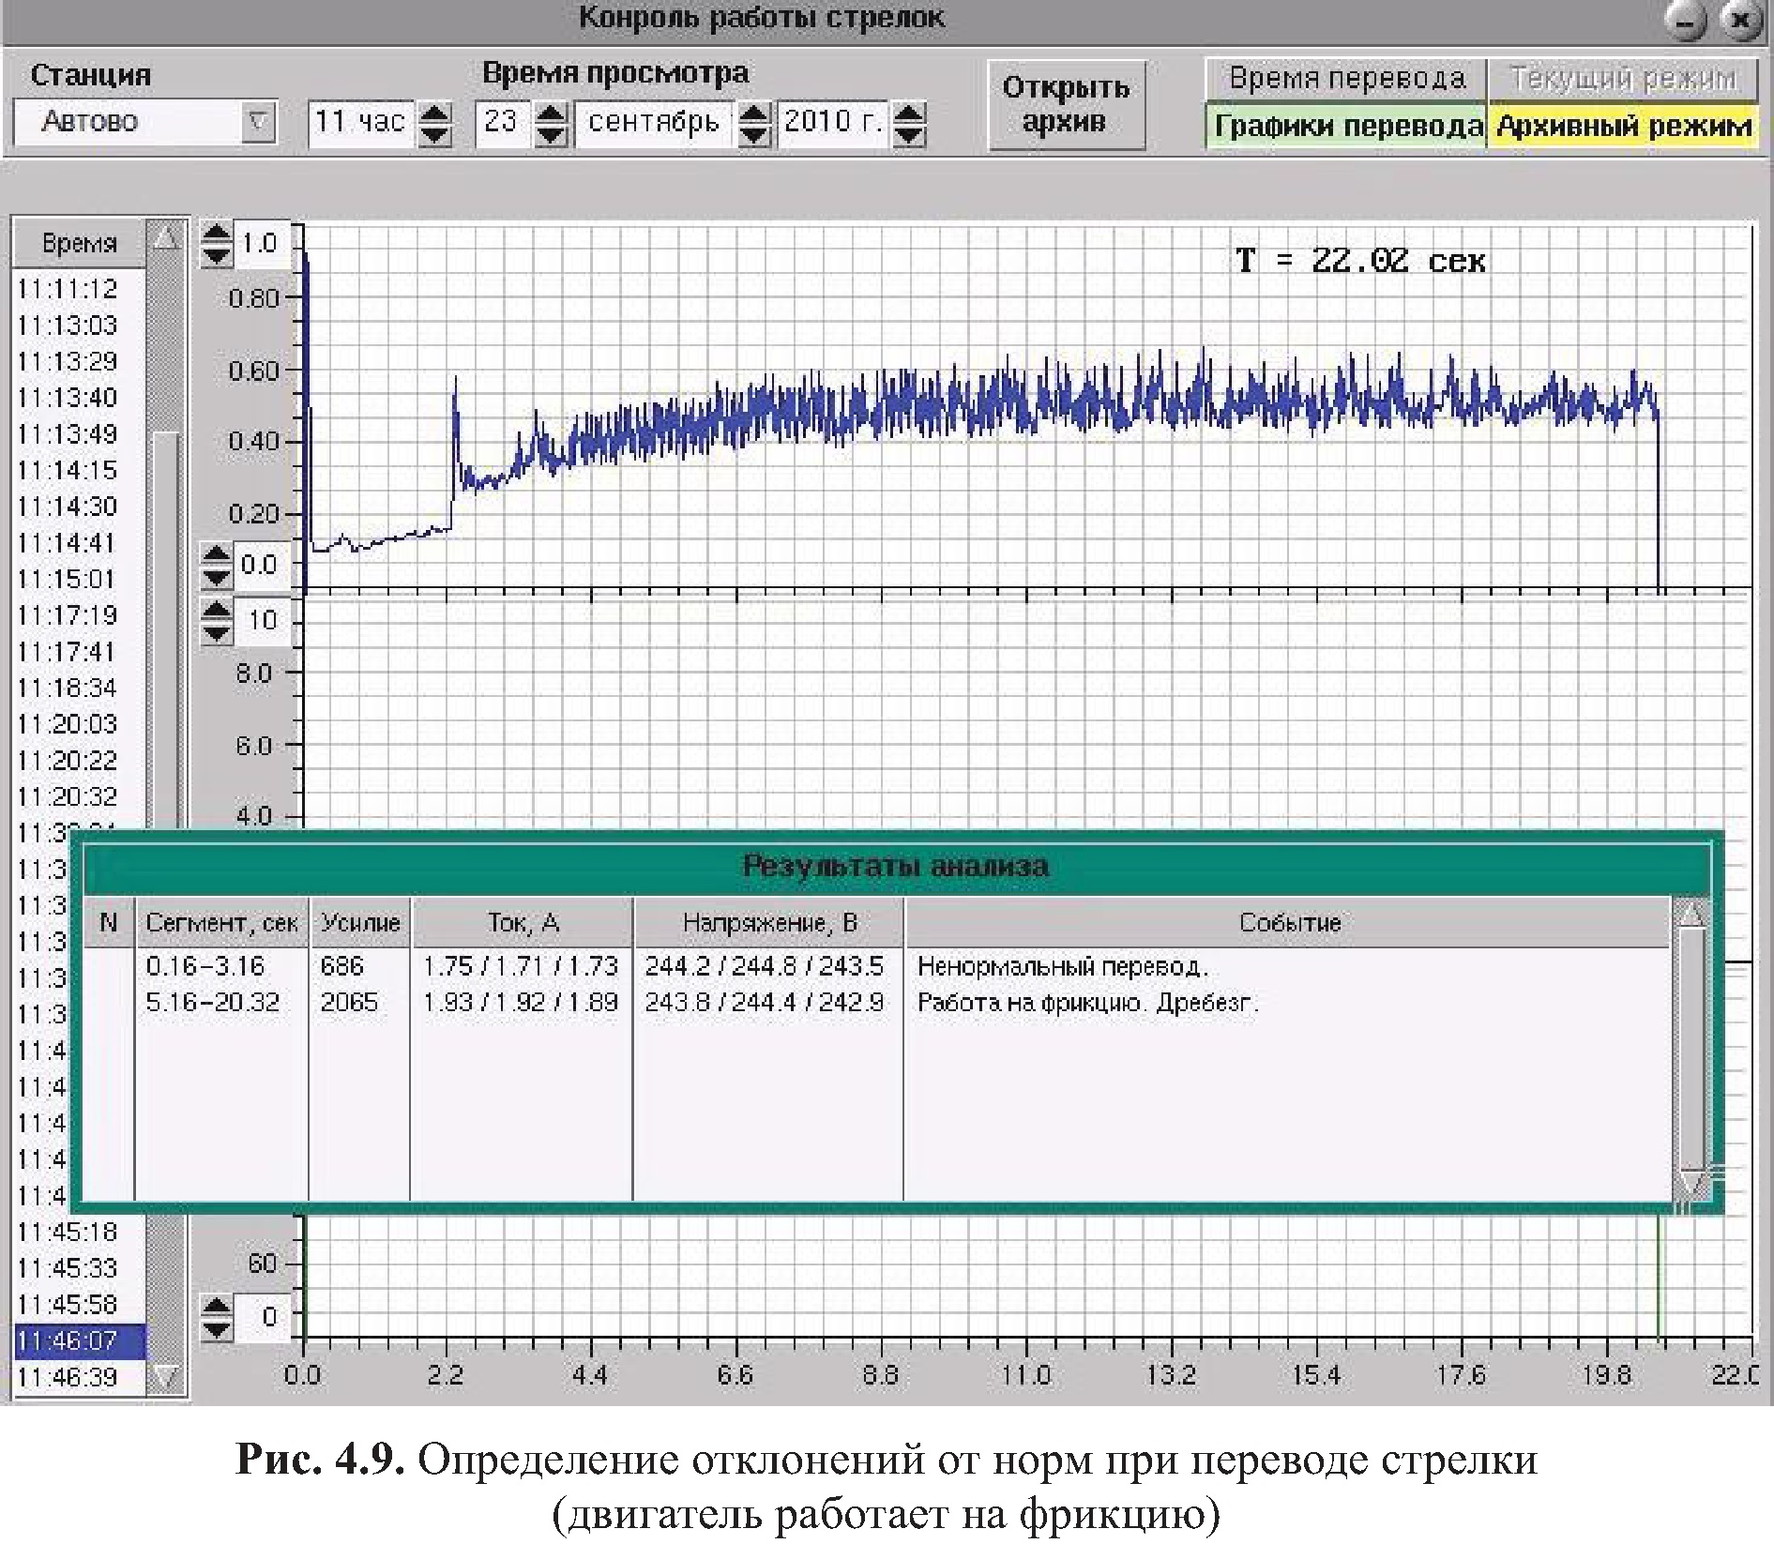Open the Станция dropdown showing Автово
The height and width of the screenshot is (1544, 1774).
[x=257, y=122]
